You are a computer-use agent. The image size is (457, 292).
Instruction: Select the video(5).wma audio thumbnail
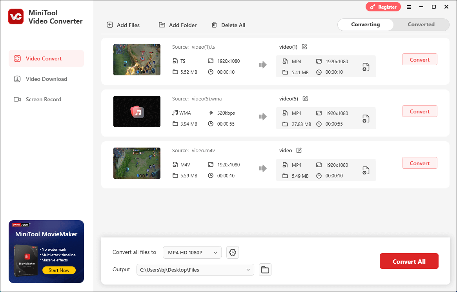tap(137, 111)
